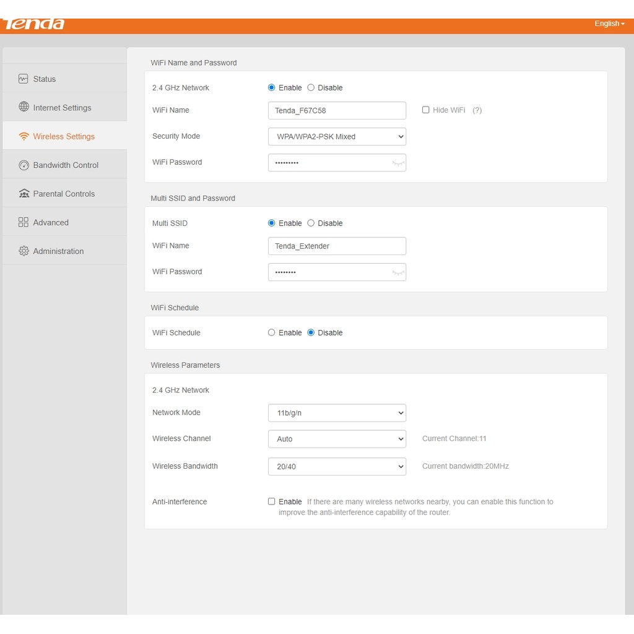Check the Hide WiFi checkbox
This screenshot has height=634, width=634.
tap(425, 110)
